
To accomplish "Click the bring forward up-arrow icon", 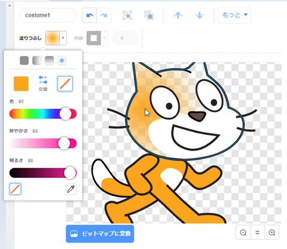I will click(178, 16).
